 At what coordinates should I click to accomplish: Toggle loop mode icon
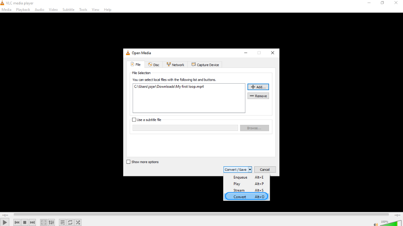(x=70, y=222)
